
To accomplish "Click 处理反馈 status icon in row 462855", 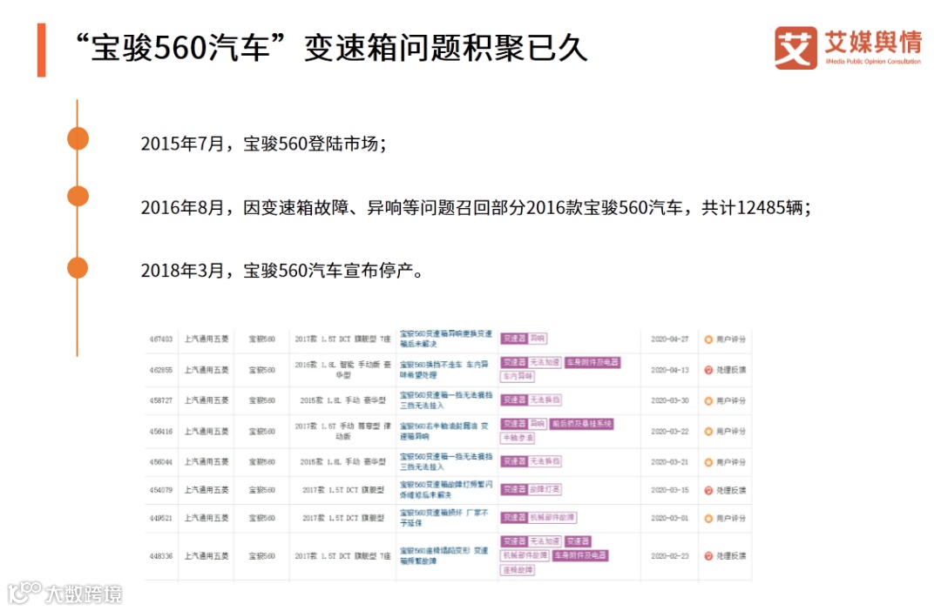I will [x=708, y=370].
